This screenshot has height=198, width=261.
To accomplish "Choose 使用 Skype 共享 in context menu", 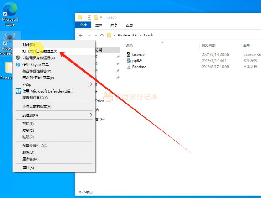I will point(54,65).
